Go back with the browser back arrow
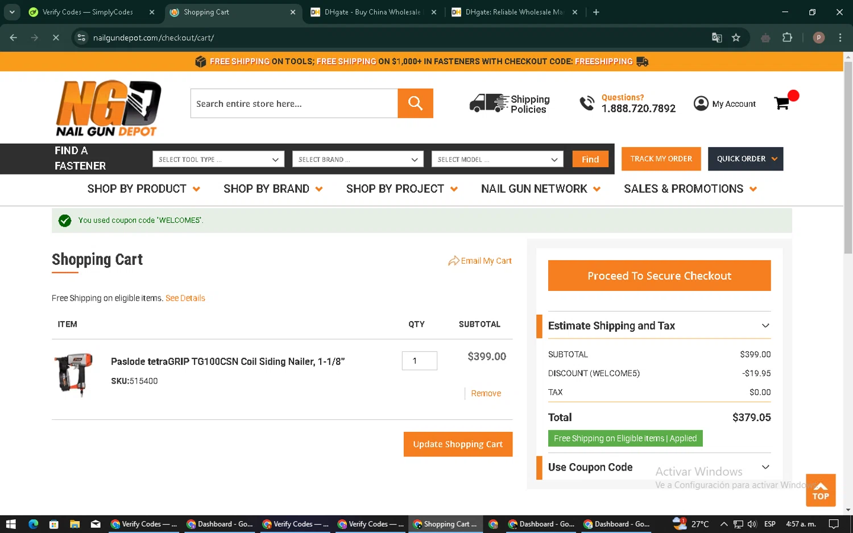 (14, 38)
